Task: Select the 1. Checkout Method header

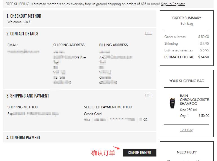Action: 24,16
